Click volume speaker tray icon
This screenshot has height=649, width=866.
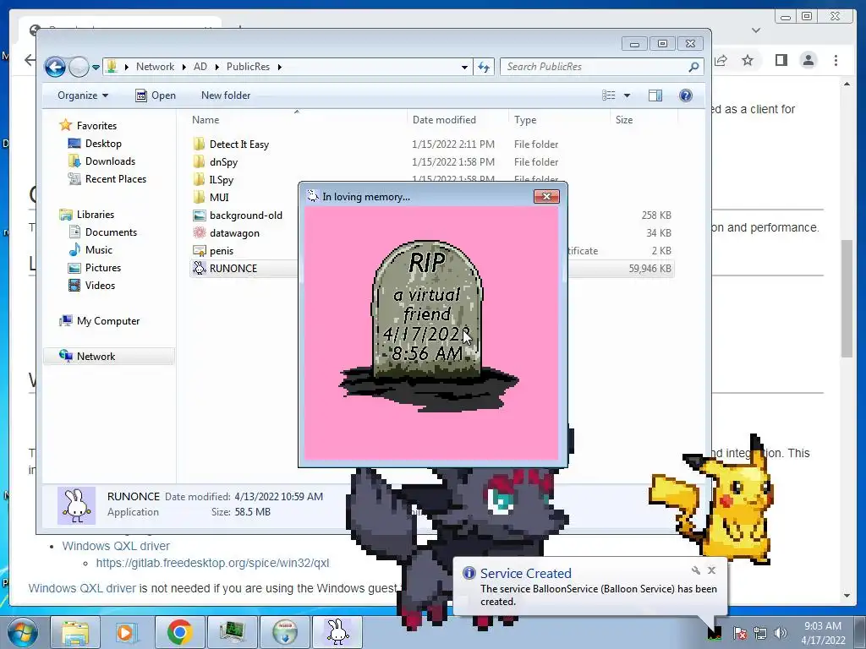[x=781, y=633]
